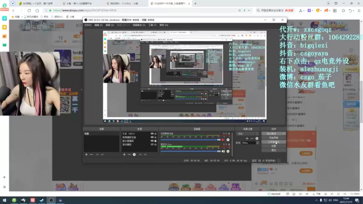The height and width of the screenshot is (204, 363).
Task: Remove selected scene with minus icon
Action: click(x=91, y=155)
